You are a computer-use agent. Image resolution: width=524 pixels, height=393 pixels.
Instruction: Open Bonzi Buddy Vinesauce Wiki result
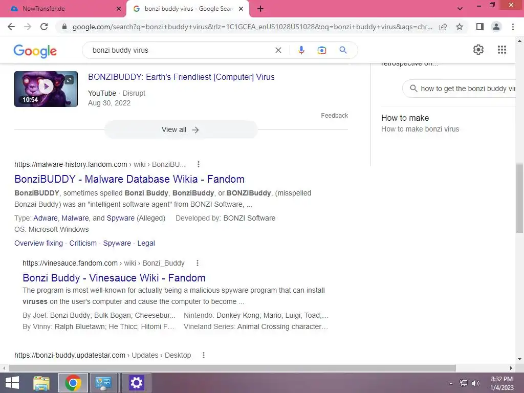click(114, 278)
